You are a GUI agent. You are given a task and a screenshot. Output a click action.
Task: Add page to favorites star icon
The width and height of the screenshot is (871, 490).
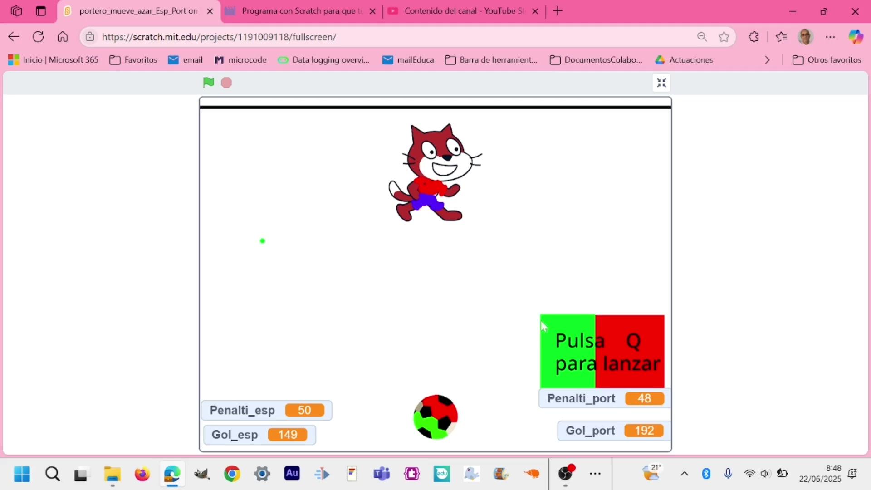pyautogui.click(x=724, y=37)
